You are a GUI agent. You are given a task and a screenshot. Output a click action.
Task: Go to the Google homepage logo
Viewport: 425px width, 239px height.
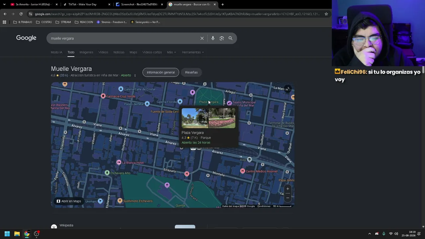[x=26, y=38]
